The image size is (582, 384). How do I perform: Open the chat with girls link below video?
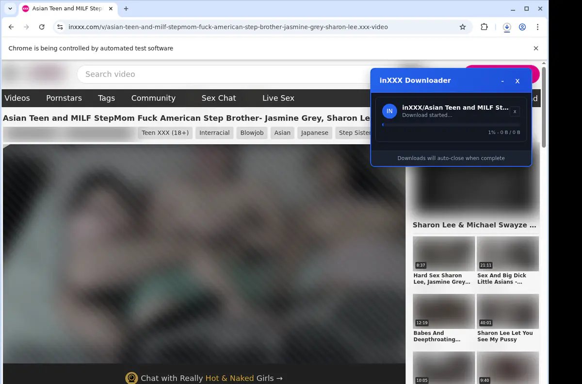click(211, 378)
